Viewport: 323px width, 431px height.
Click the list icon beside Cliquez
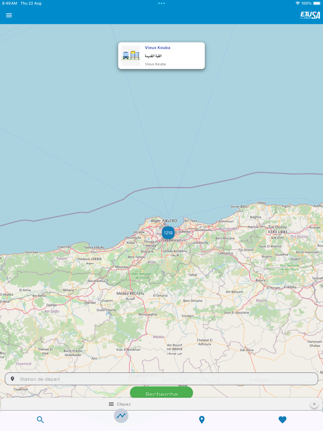111,404
